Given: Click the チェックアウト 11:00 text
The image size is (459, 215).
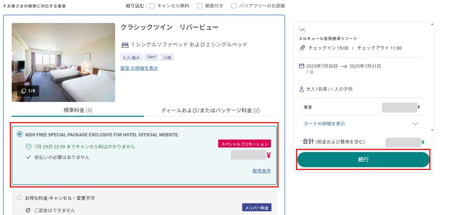Looking at the screenshot, I should pos(380,48).
